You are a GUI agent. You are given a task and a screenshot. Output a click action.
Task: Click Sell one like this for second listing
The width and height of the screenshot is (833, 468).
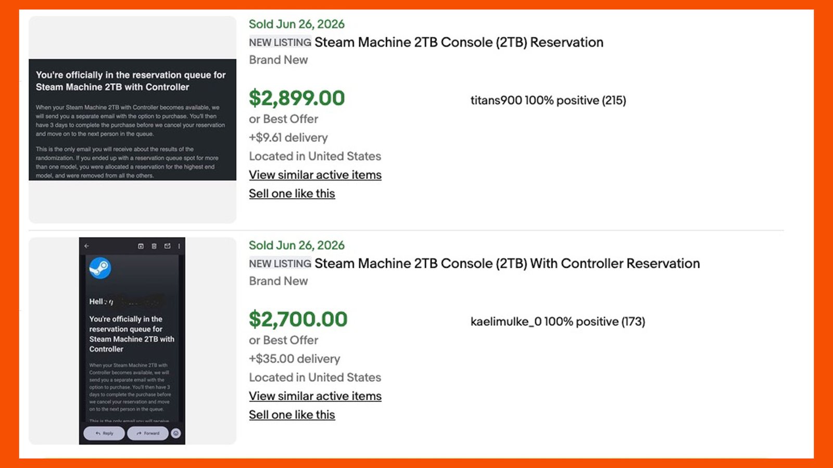coord(292,414)
